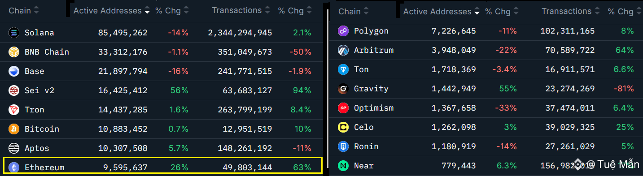Click the Arbitrum logo icon

[x=343, y=50]
